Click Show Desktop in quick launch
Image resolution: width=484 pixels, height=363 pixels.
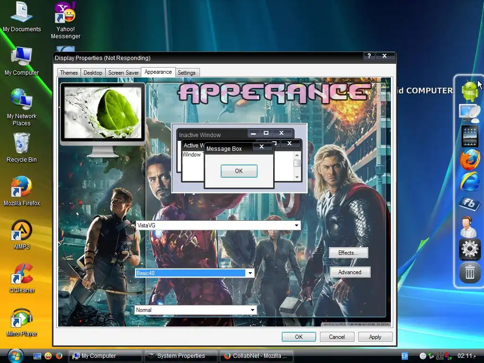[x=37, y=356]
